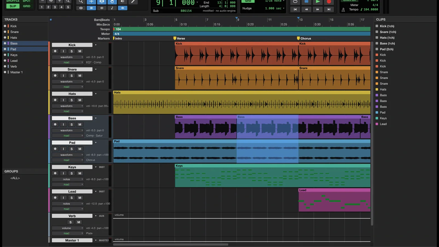439x247 pixels.
Task: Select Lead clip in Clips list
Action: 383,124
